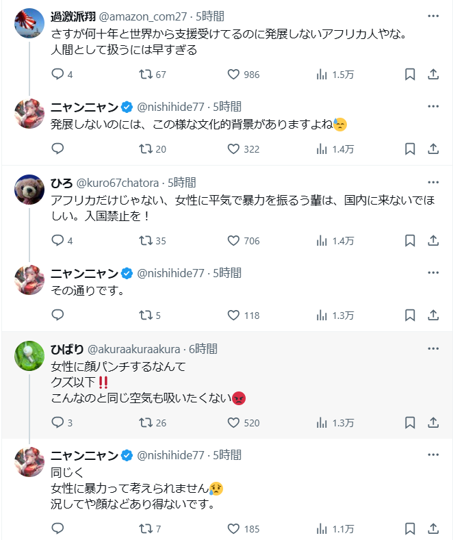Screen dimensions: 453x540
Task: Bookmark the @akuraakuraakura post
Action: pyautogui.click(x=410, y=422)
